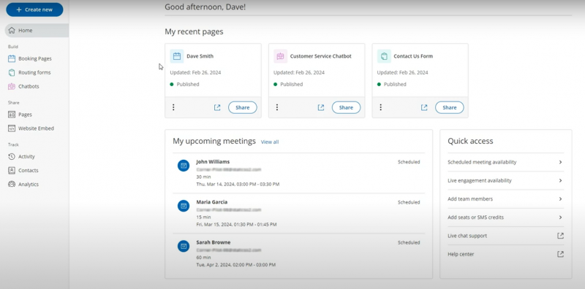The image size is (585, 289).
Task: Open Pages under Share
Action: 25,115
